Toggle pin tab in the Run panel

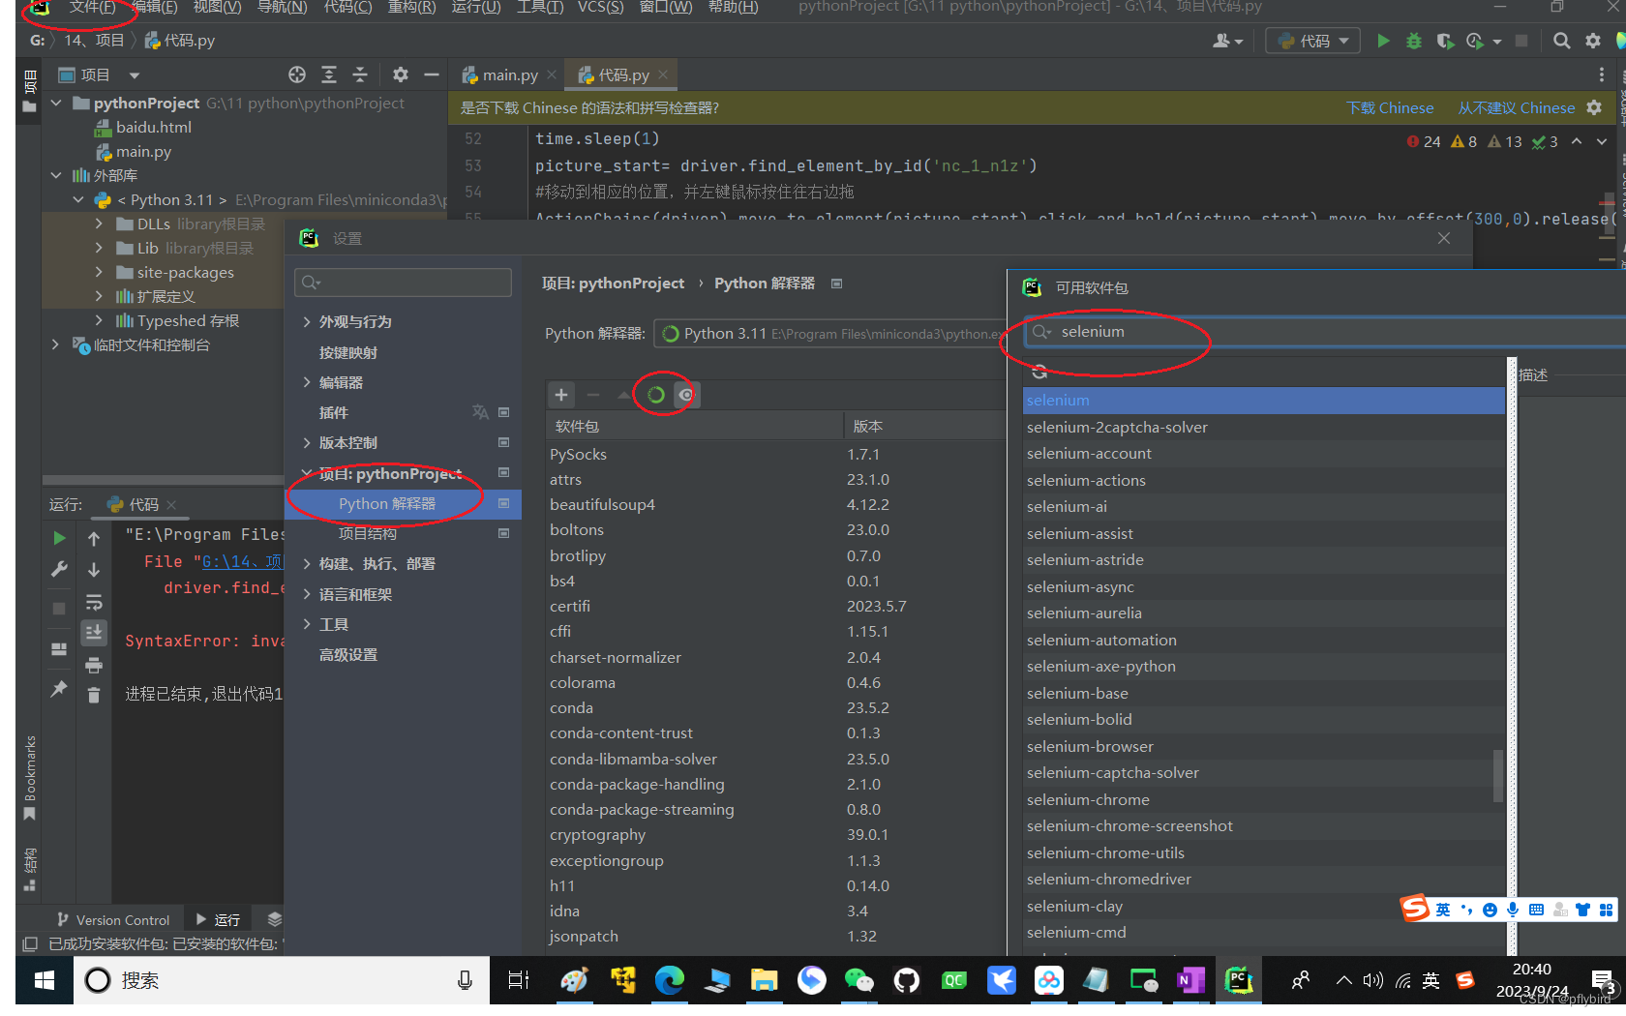[x=59, y=688]
